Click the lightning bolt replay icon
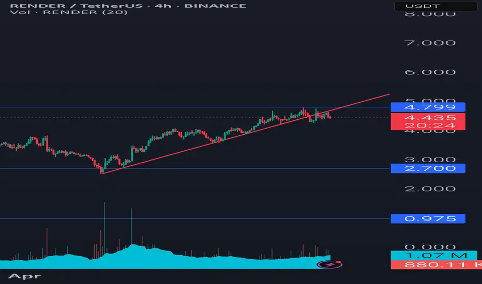 (x=329, y=264)
